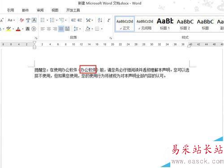Click the Phonetic Guide wén icon
The width and height of the screenshot is (224, 168).
[x=28, y=20]
